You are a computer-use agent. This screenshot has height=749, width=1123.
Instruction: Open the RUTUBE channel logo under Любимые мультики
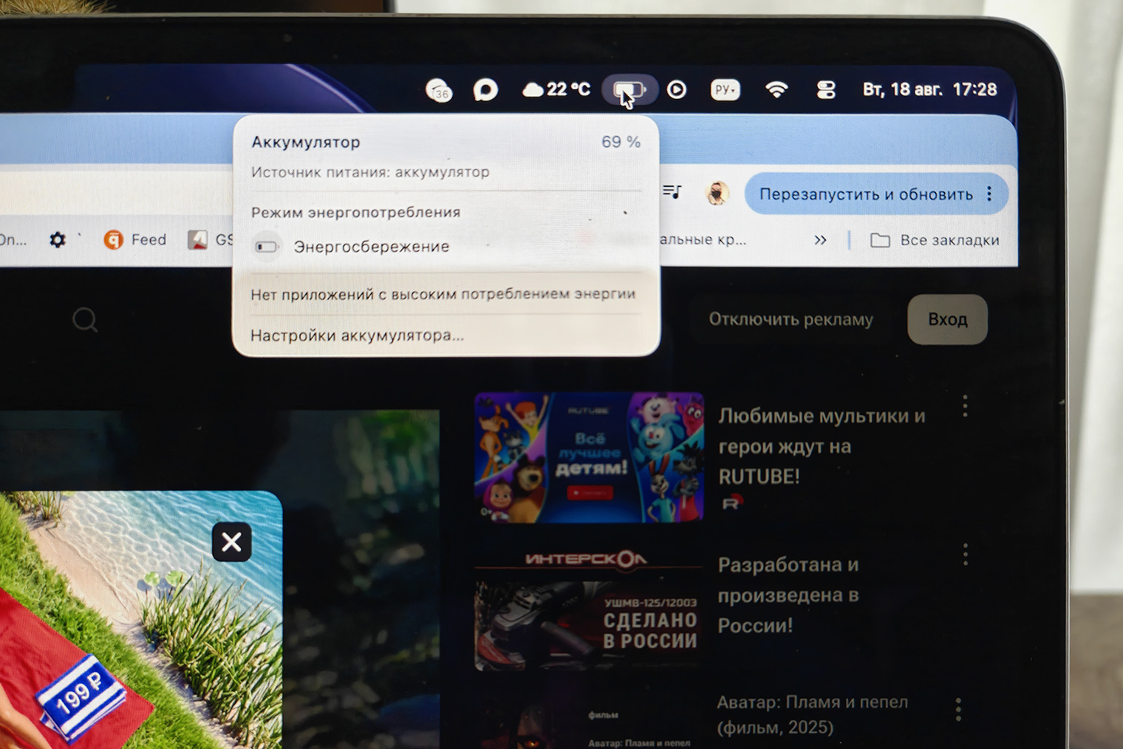pyautogui.click(x=731, y=503)
